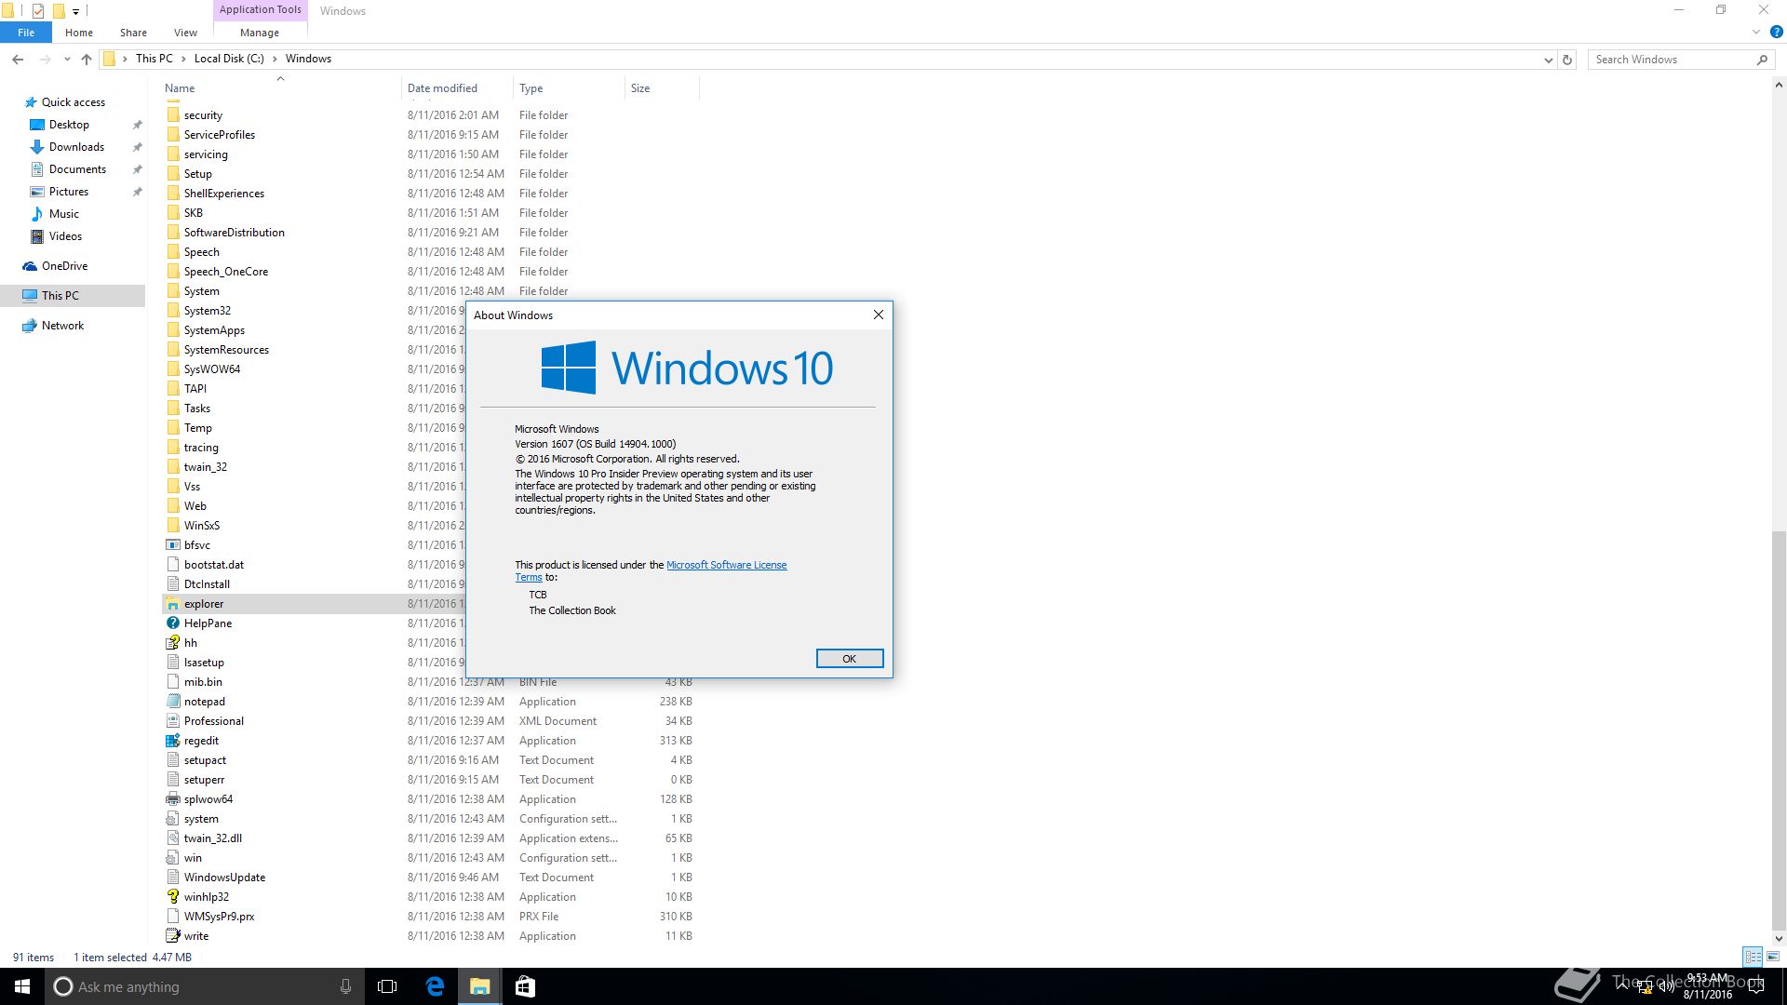Open the Manage ribbon tab

point(260,33)
